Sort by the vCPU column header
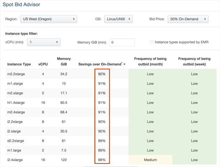The width and height of the screenshot is (220, 167). (x=43, y=64)
